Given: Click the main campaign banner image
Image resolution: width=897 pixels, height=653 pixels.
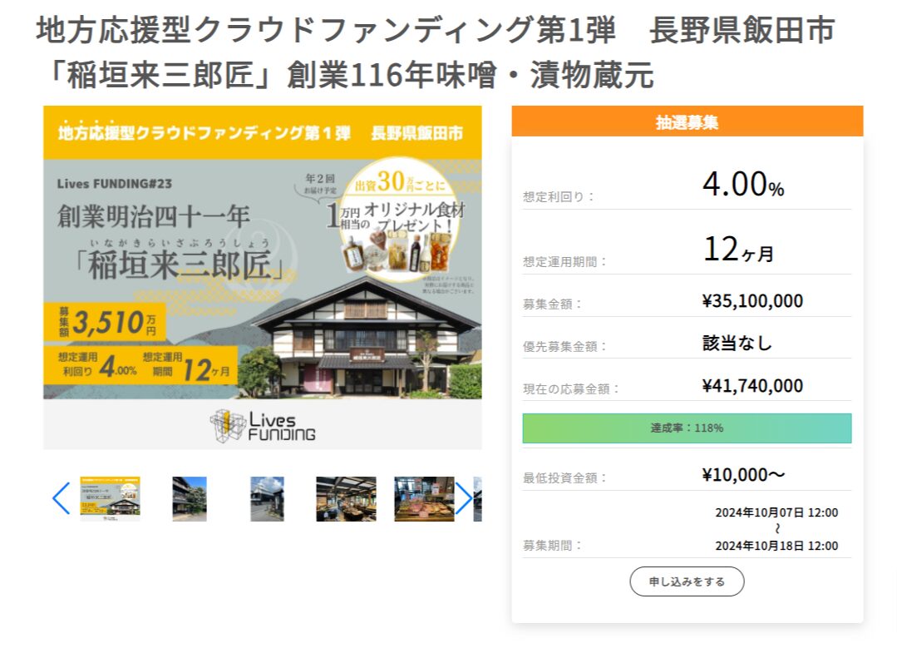Looking at the screenshot, I should point(263,278).
